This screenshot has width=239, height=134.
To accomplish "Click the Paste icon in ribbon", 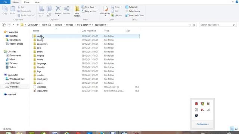I will (13, 10).
